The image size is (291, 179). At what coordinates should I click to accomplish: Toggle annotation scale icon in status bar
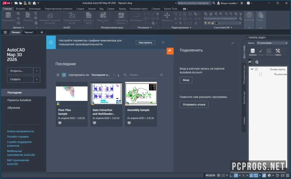coord(264,175)
